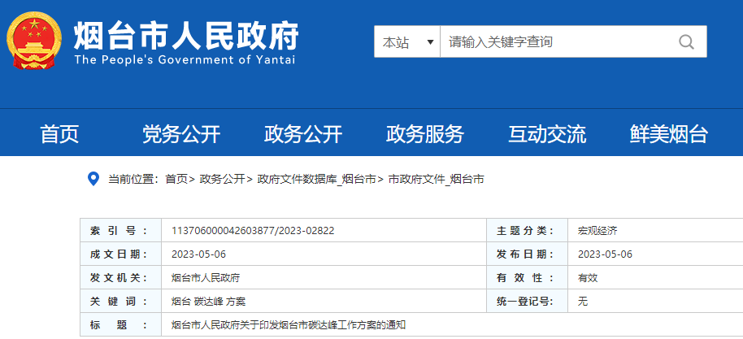Open the 本站 search scope dropdown
The height and width of the screenshot is (339, 743).
point(407,41)
